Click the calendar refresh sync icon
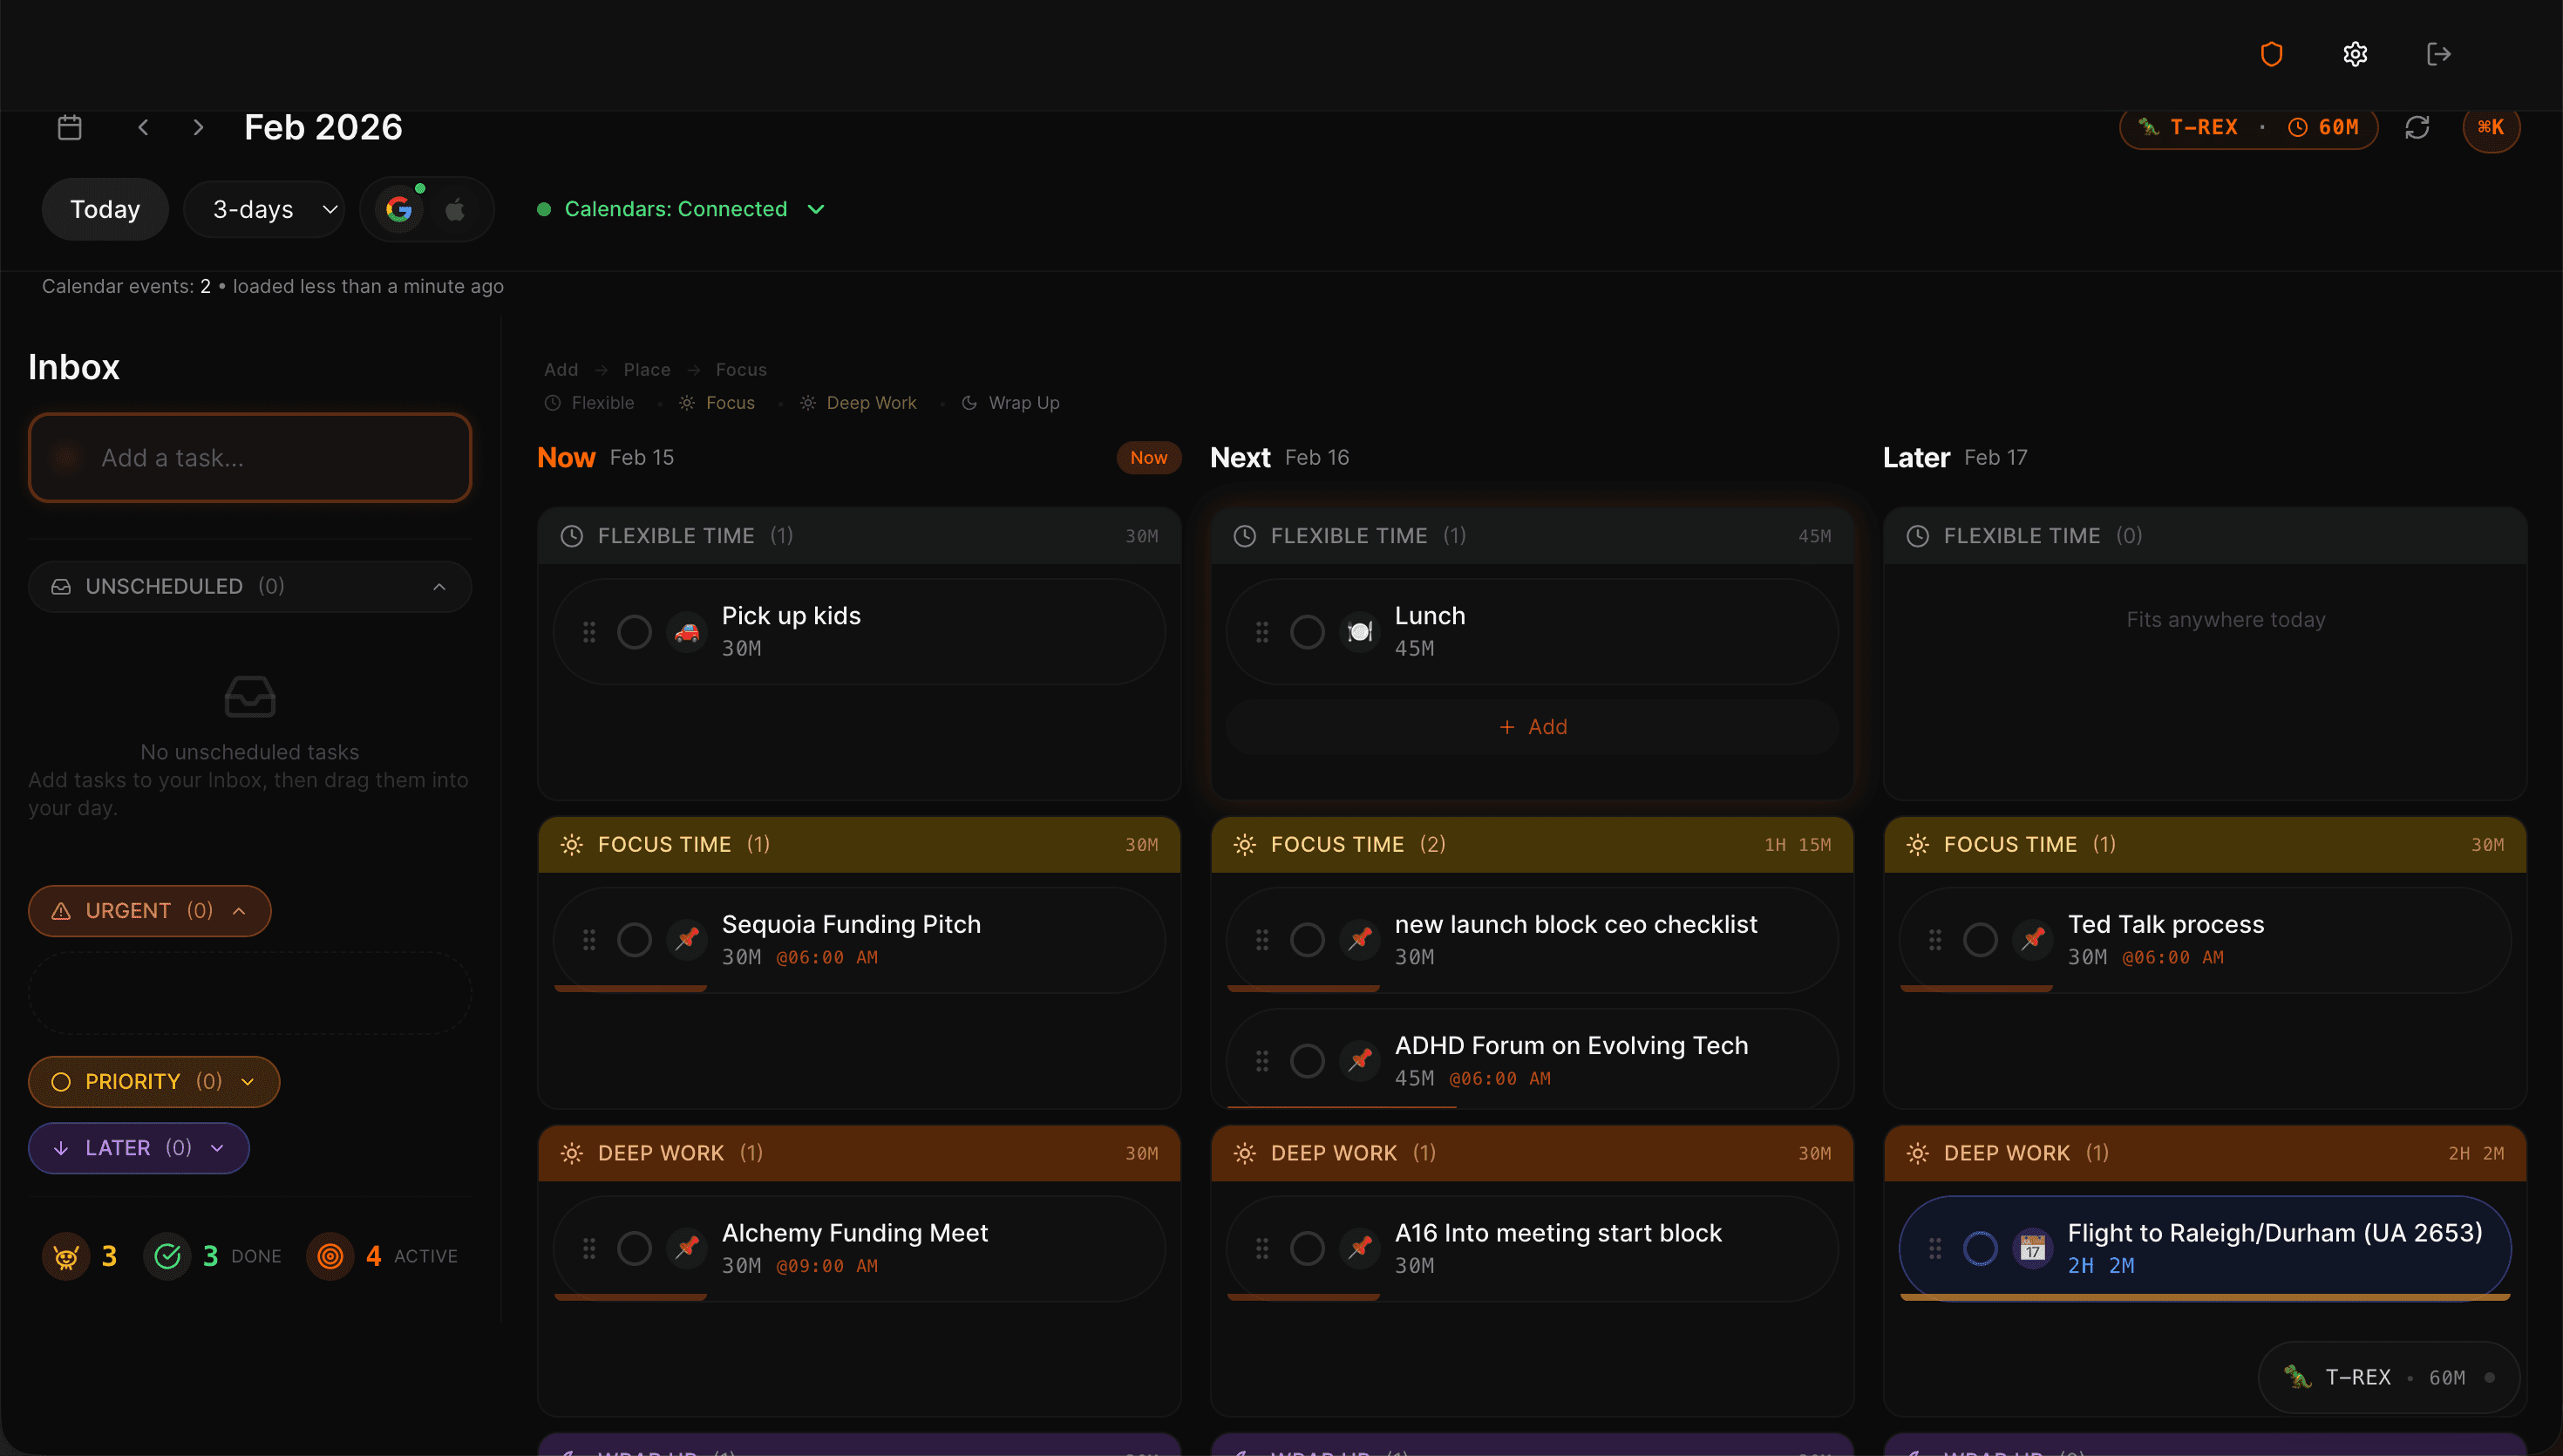 [x=2418, y=127]
